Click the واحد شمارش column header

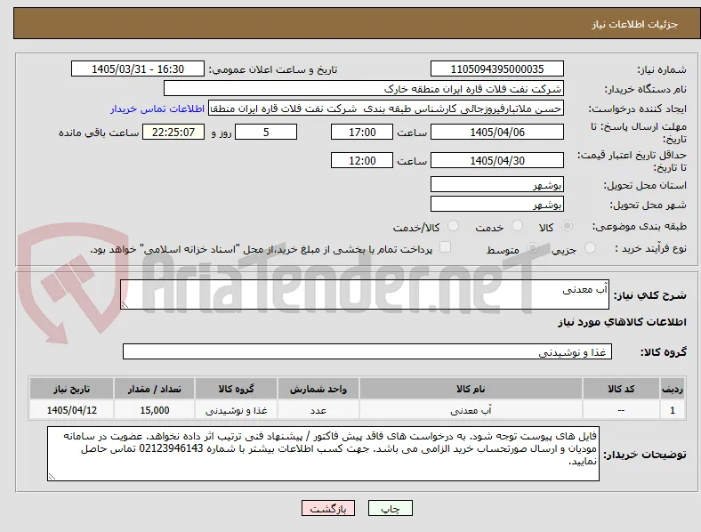pyautogui.click(x=318, y=389)
